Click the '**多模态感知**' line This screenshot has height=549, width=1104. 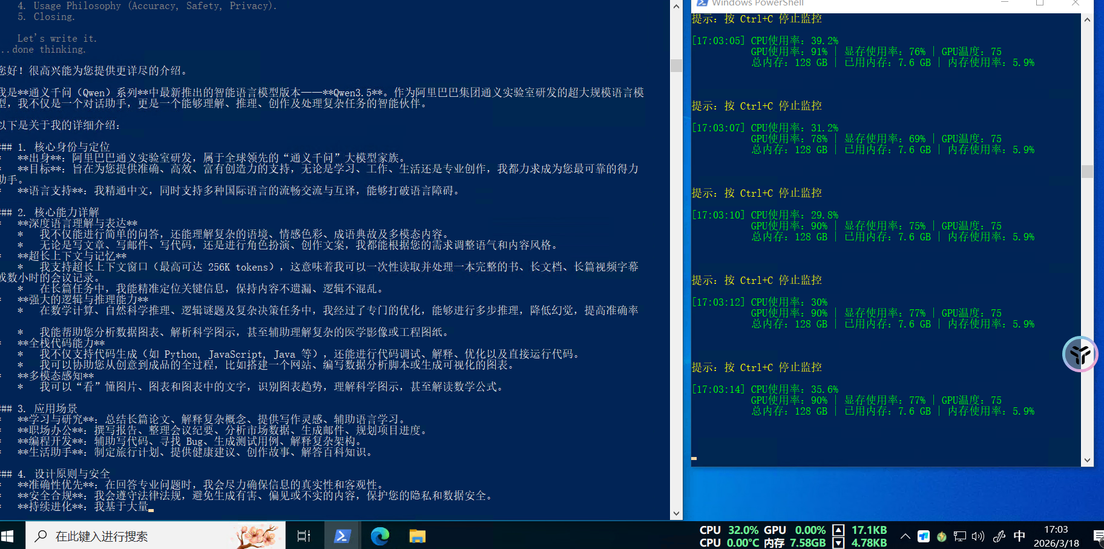coord(56,376)
